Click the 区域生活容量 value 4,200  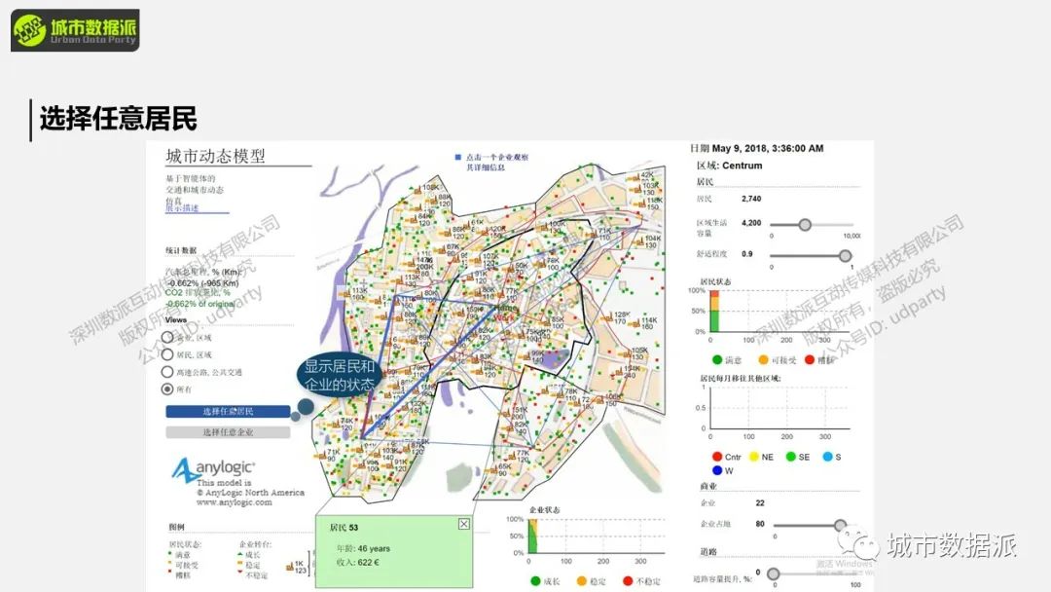pyautogui.click(x=751, y=223)
